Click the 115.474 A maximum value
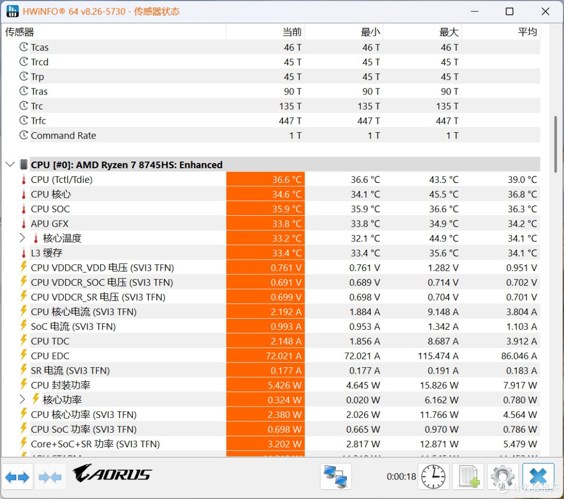564x499 pixels. [x=438, y=356]
